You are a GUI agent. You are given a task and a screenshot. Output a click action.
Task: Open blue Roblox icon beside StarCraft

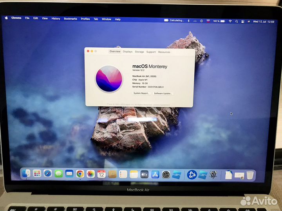point(203,175)
